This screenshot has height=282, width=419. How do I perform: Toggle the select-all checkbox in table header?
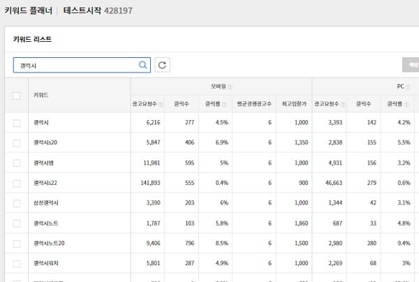[16, 96]
